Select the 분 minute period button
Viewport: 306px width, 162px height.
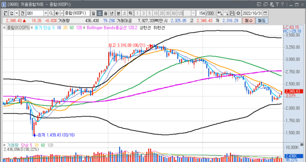pos(119,13)
